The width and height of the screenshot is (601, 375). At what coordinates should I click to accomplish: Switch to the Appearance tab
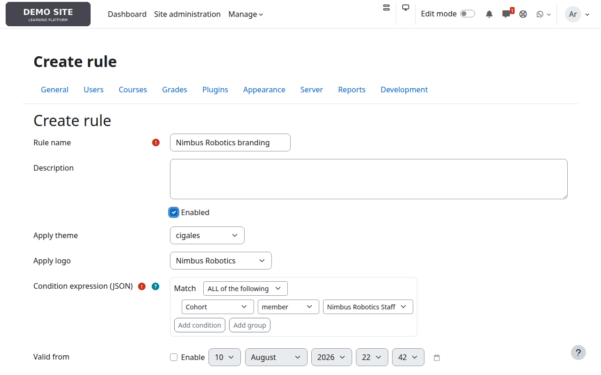click(264, 90)
